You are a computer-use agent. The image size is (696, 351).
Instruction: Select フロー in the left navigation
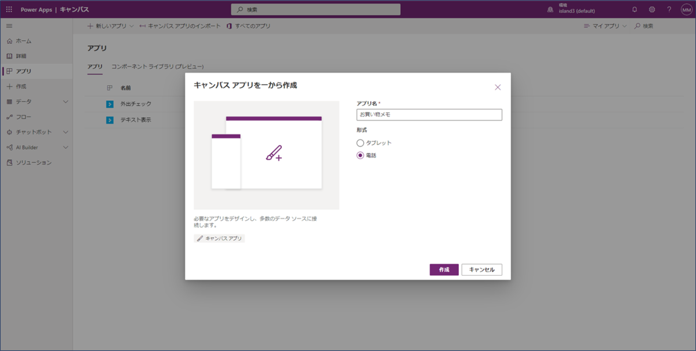22,116
